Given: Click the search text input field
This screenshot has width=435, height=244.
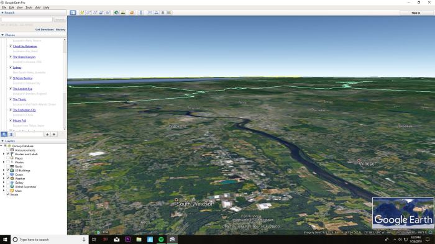Looking at the screenshot, I should click(x=27, y=20).
